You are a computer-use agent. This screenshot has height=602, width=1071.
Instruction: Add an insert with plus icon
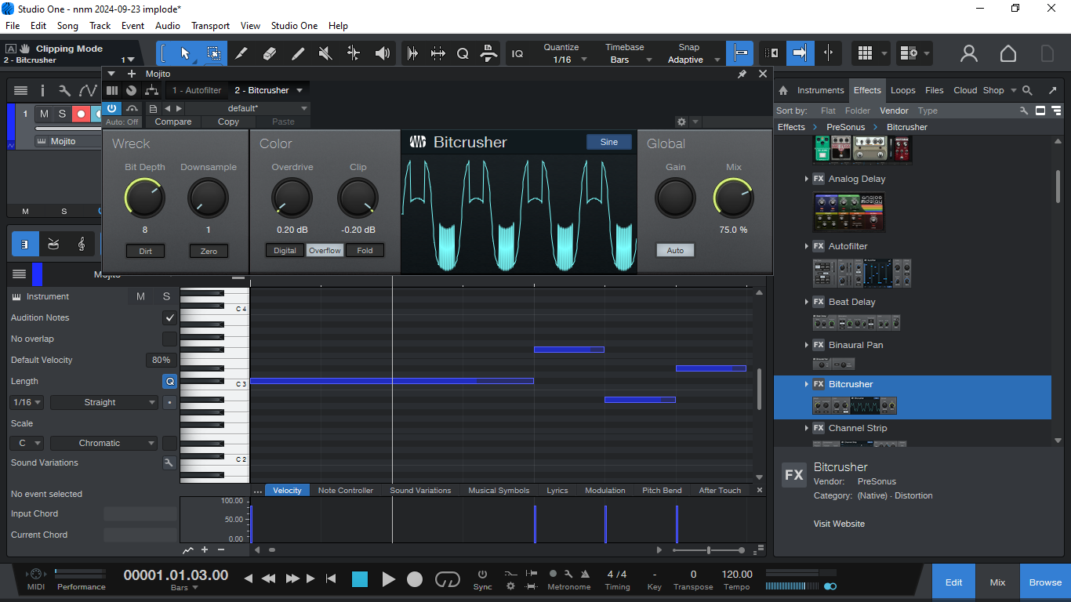pyautogui.click(x=131, y=74)
